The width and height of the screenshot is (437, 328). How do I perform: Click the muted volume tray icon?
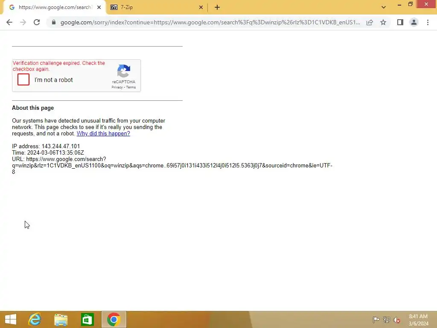tap(397, 320)
